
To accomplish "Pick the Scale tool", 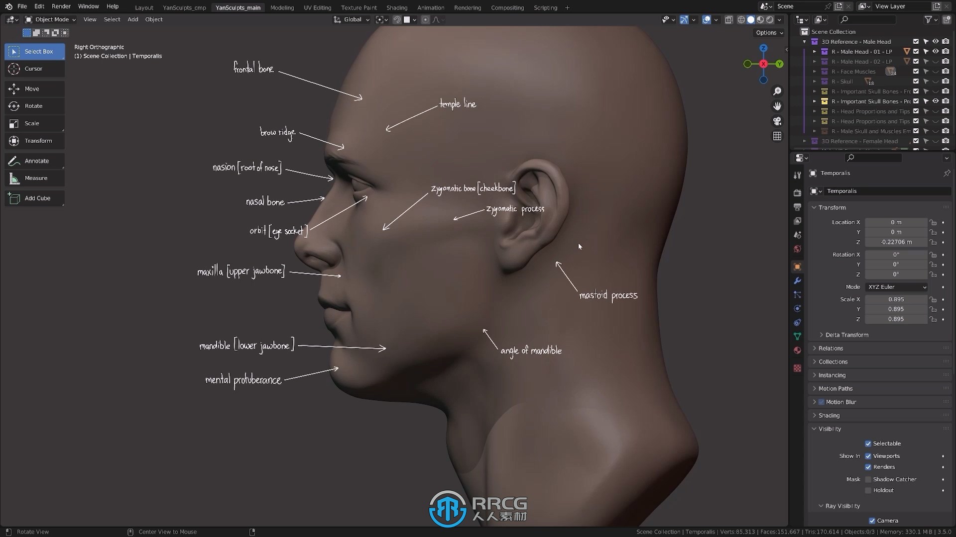I will coord(34,123).
